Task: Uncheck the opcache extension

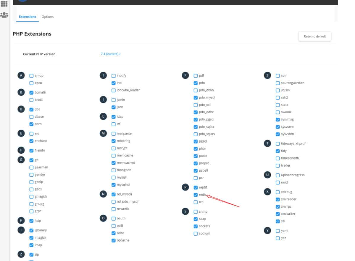Action: 114,240
